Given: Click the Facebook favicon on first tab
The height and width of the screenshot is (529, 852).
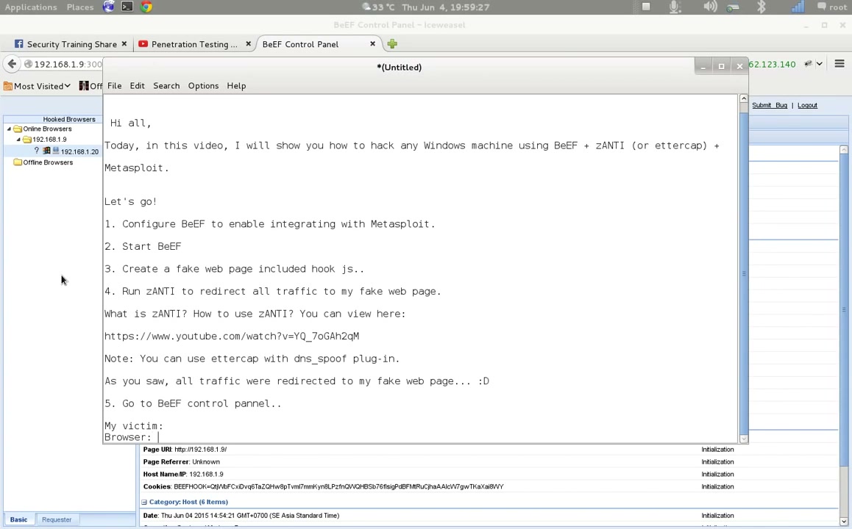Looking at the screenshot, I should [x=18, y=44].
